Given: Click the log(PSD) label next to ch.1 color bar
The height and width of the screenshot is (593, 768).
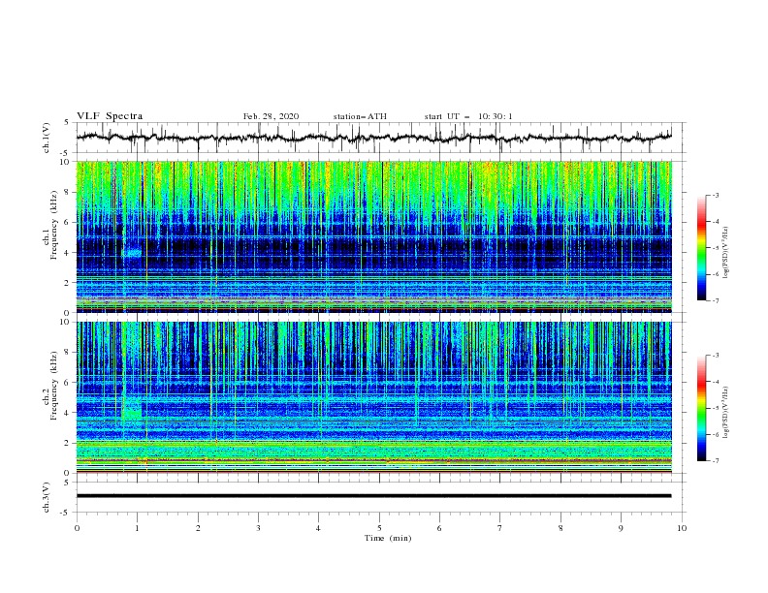Looking at the screenshot, I should (725, 253).
